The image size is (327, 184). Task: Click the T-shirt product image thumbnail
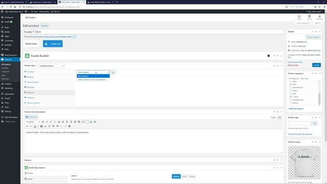pos(305,163)
